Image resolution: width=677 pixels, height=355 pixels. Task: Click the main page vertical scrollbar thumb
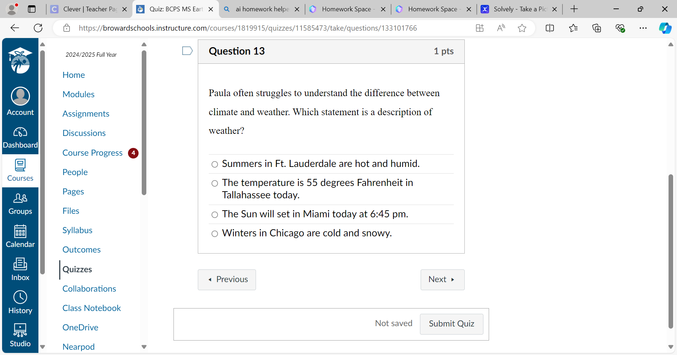click(x=671, y=251)
